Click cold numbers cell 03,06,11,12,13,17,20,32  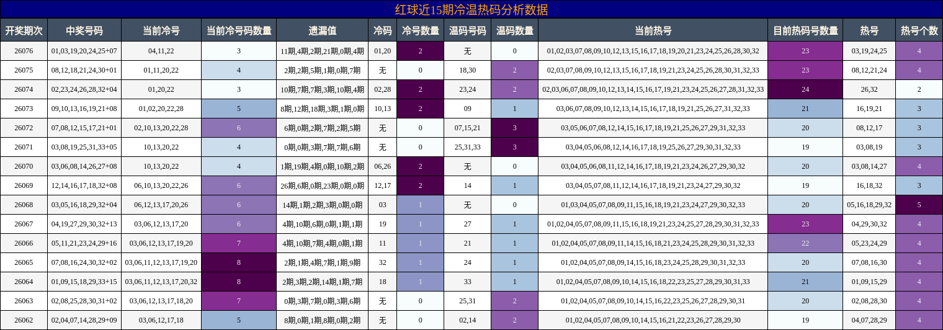(x=161, y=282)
